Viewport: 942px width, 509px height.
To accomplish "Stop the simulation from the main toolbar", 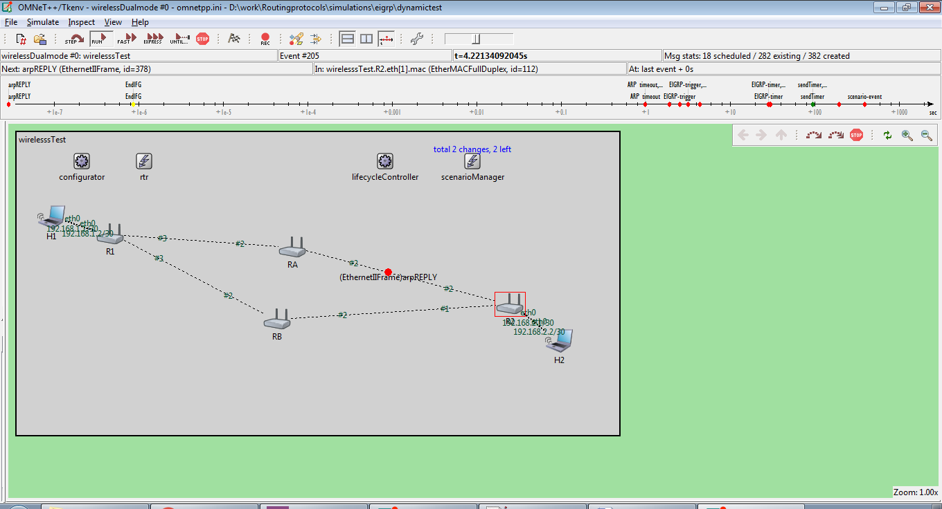I will 202,39.
